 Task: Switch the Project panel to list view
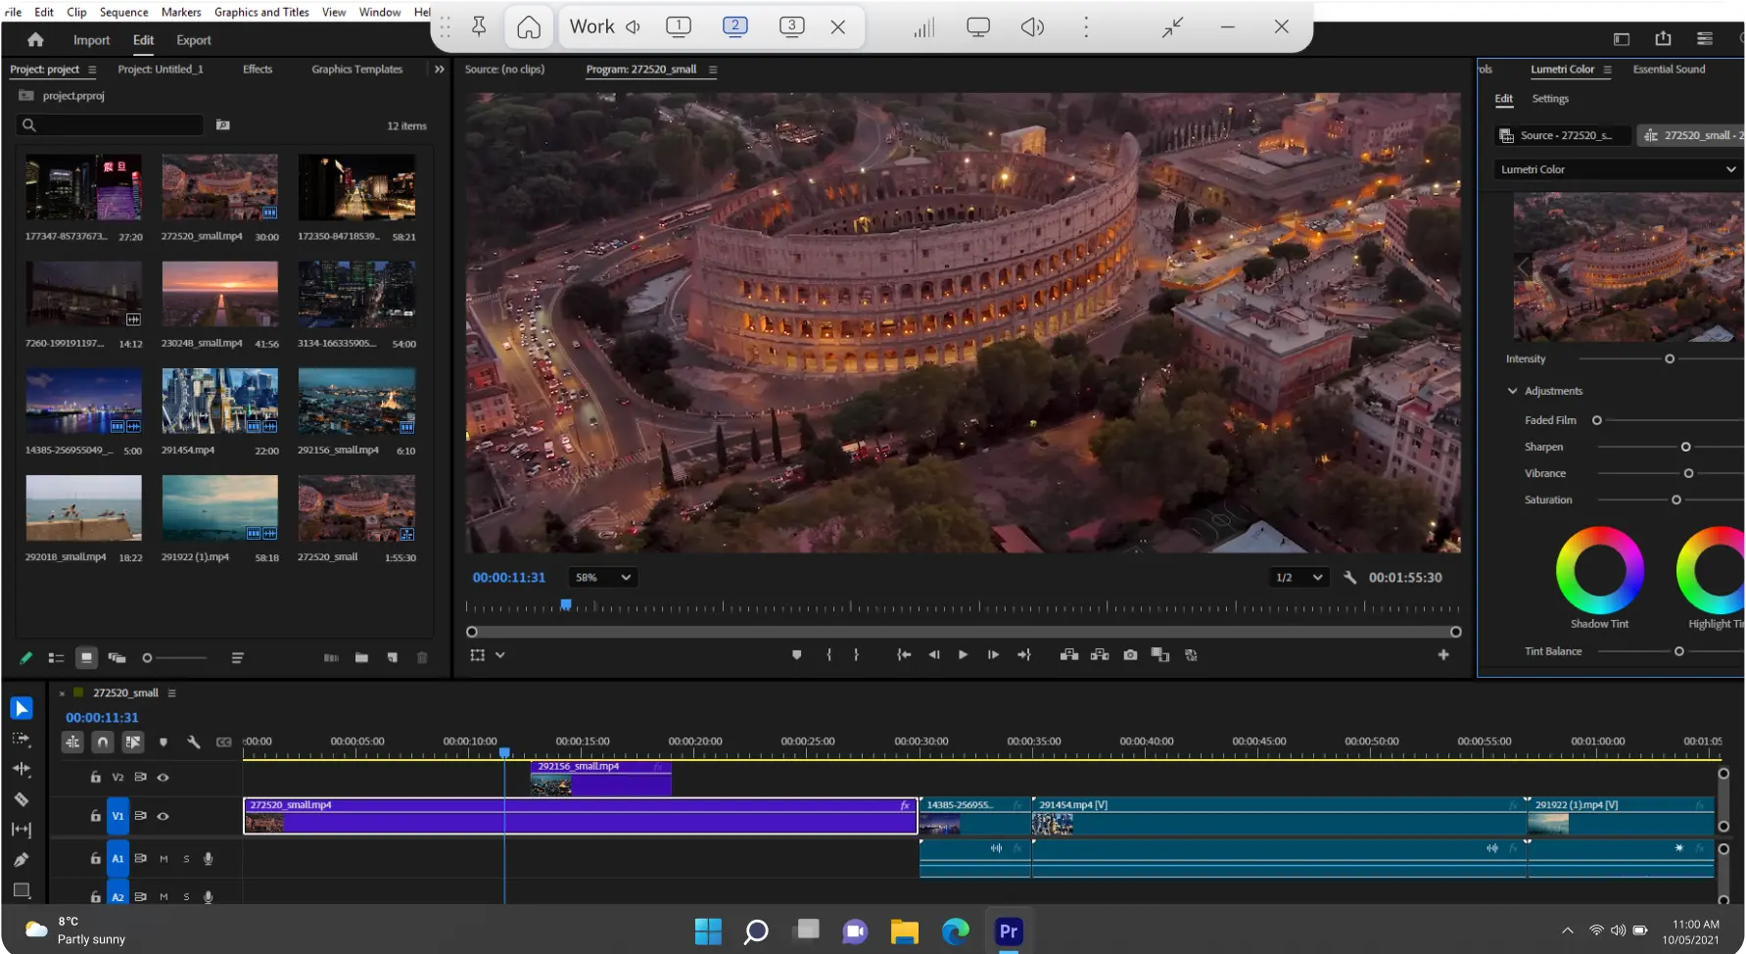(57, 658)
